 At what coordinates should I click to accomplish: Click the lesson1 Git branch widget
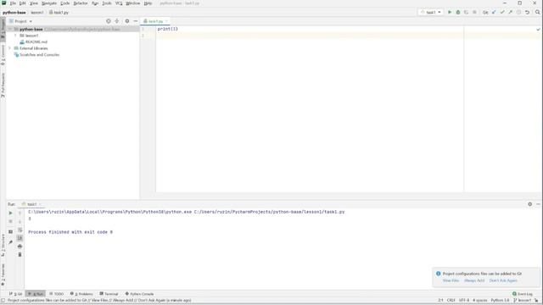pos(523,301)
